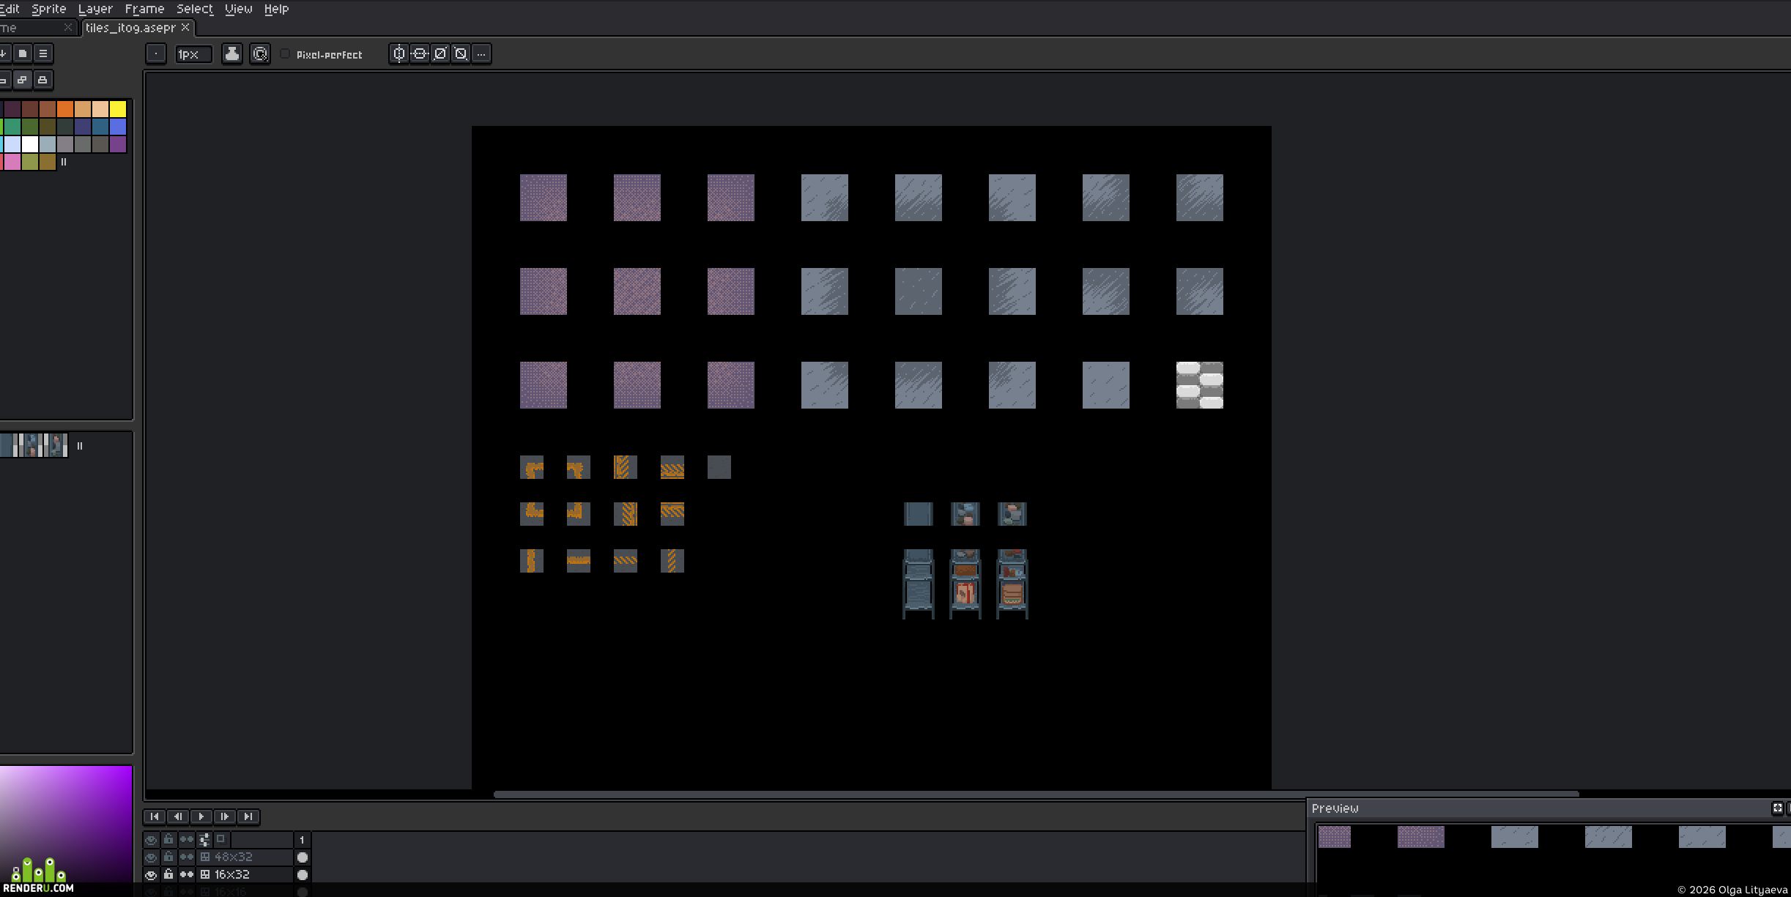This screenshot has height=897, width=1791.
Task: Toggle visibility of 48x32 layer
Action: 151,857
